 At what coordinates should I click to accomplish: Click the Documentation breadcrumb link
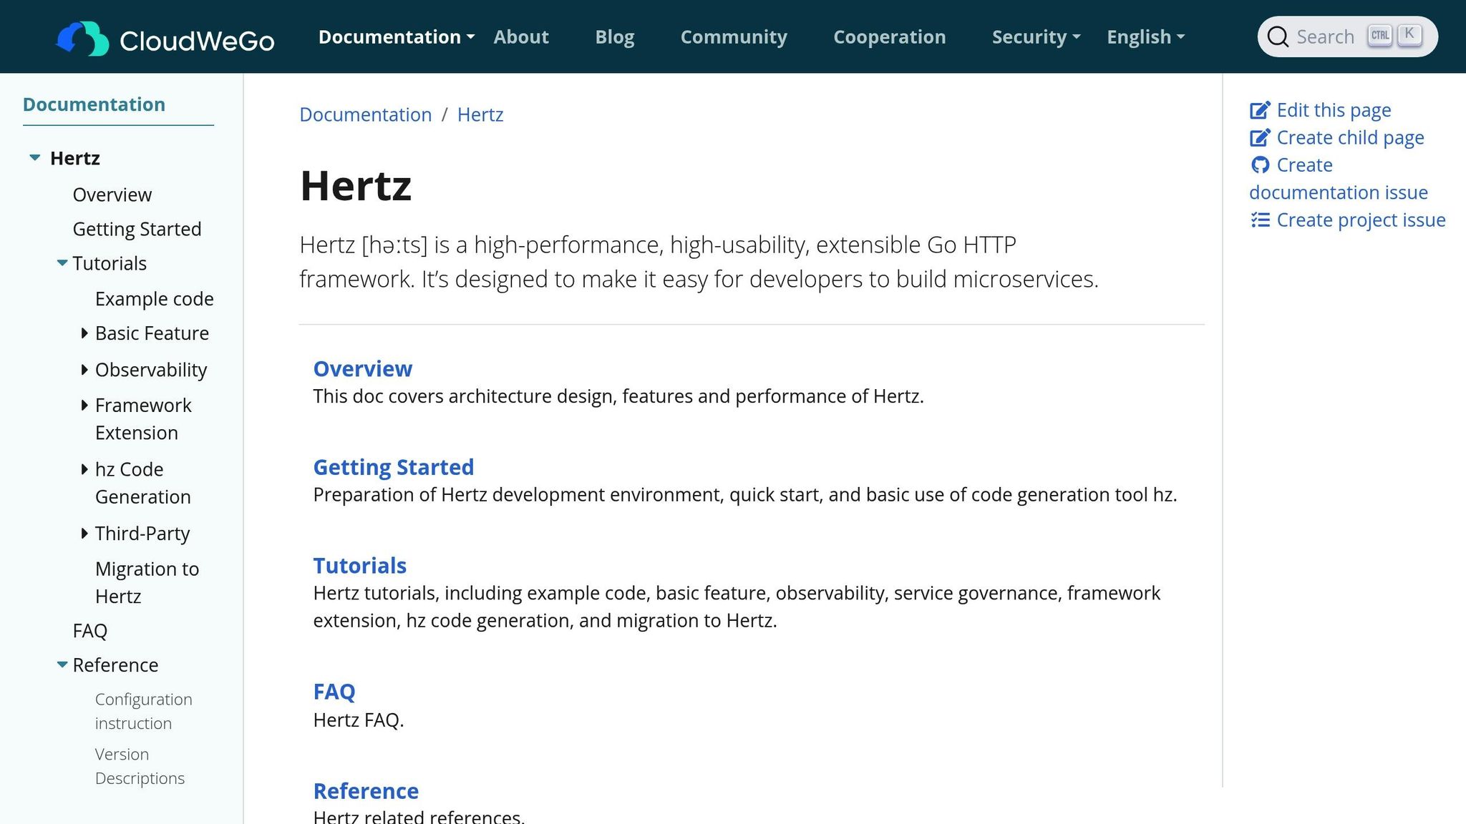[x=366, y=114]
